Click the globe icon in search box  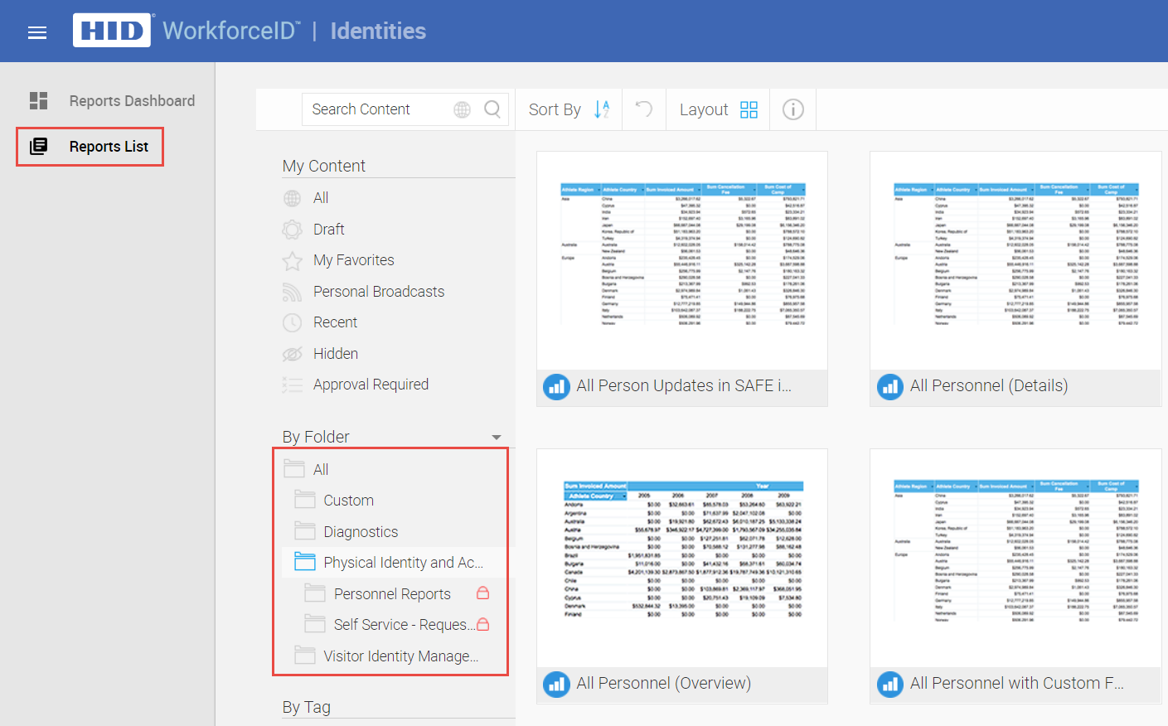tap(463, 109)
